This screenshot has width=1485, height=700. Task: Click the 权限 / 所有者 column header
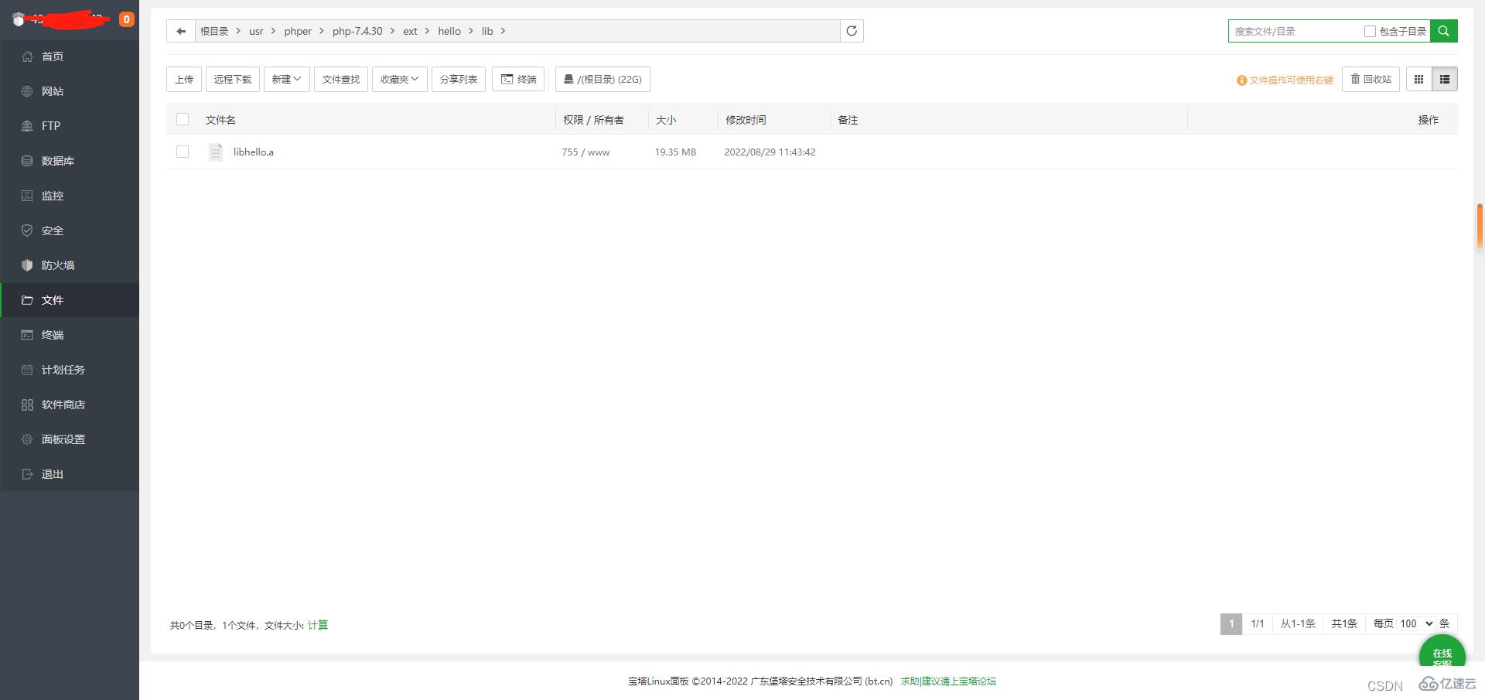[593, 120]
